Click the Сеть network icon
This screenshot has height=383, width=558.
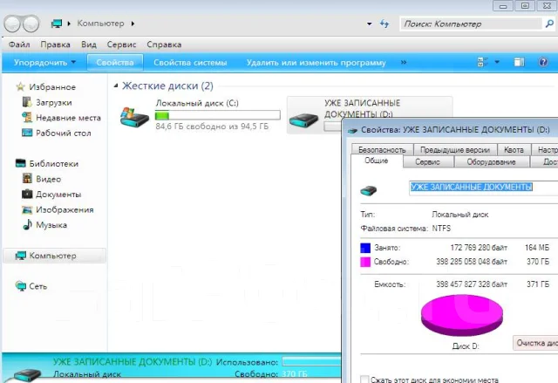(21, 286)
